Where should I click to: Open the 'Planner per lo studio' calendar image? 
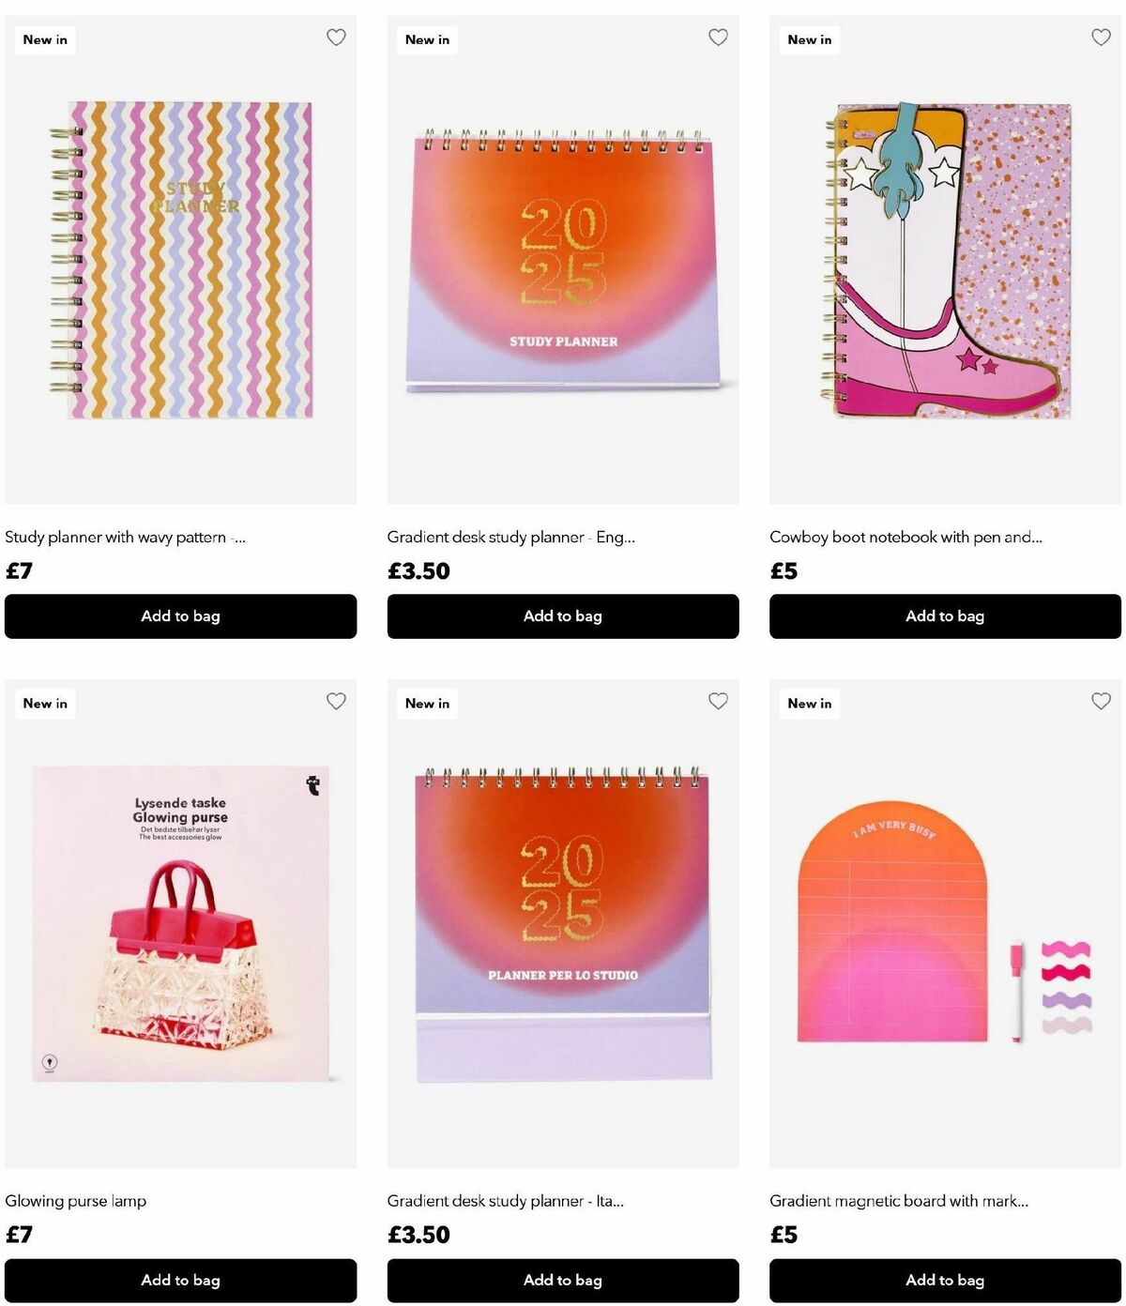(x=563, y=924)
